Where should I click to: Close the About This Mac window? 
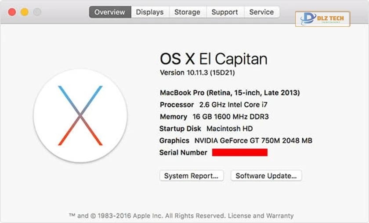tap(12, 12)
